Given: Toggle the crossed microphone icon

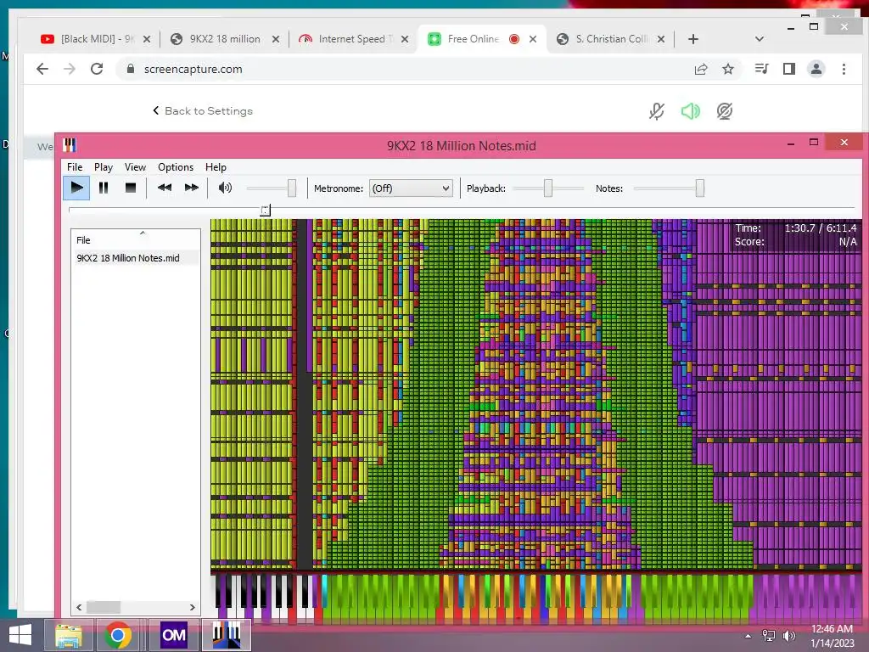Looking at the screenshot, I should coord(657,111).
